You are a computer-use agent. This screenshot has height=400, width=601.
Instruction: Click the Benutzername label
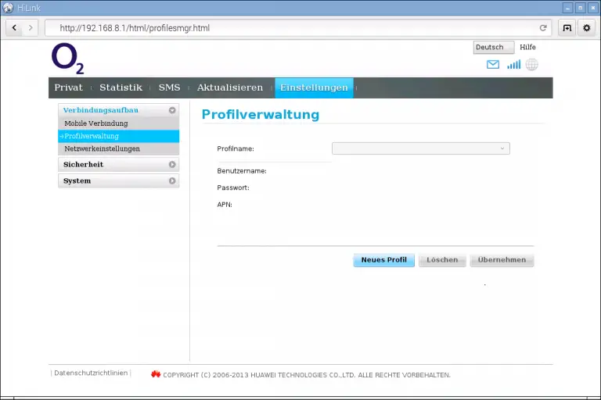[242, 171]
